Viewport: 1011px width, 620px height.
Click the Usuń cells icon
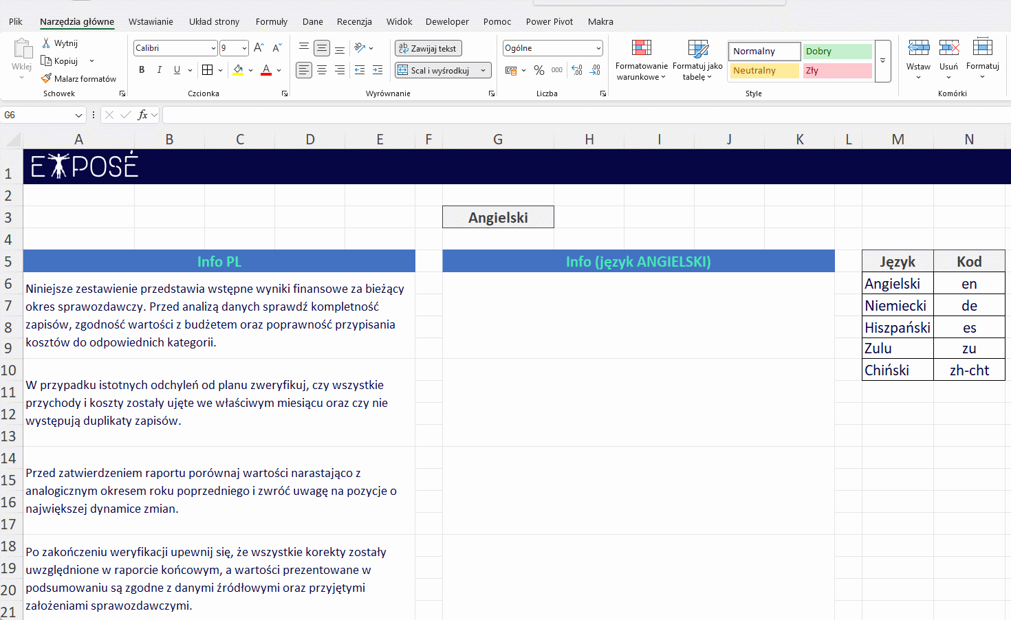click(x=948, y=48)
